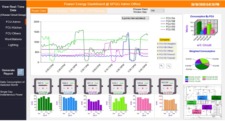The width and height of the screenshot is (225, 121).
Task: Click FCU15A legend color line
Action: click(163, 18)
